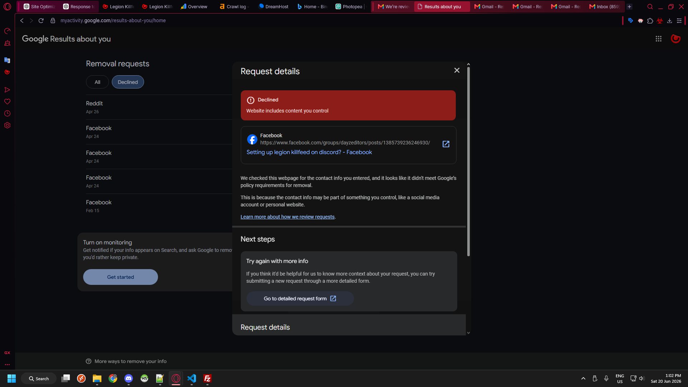Open Setting up legion killfeed Facebook link

click(309, 152)
